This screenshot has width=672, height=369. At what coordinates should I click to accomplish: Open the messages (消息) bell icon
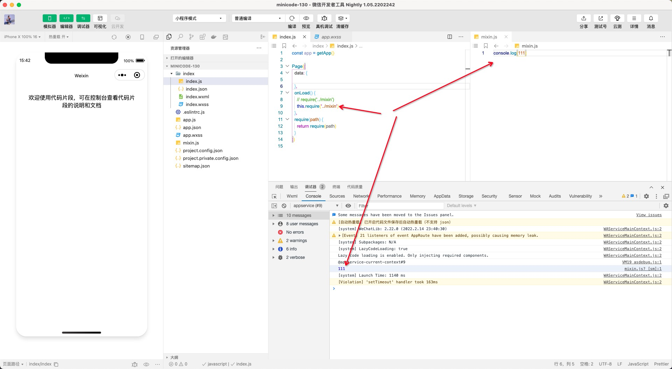651,18
